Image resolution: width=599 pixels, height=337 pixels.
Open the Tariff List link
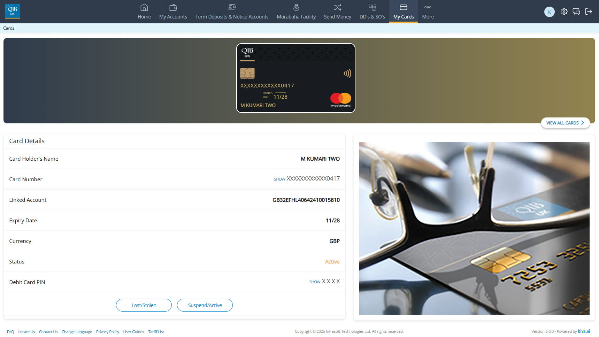[x=156, y=332]
